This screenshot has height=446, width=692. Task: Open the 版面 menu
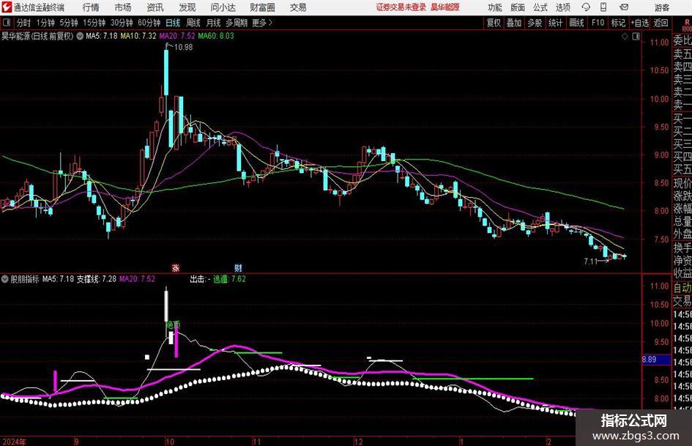click(x=518, y=7)
